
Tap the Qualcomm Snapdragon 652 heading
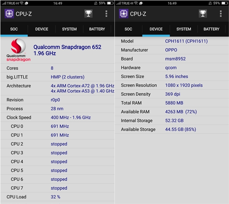pos(67,50)
